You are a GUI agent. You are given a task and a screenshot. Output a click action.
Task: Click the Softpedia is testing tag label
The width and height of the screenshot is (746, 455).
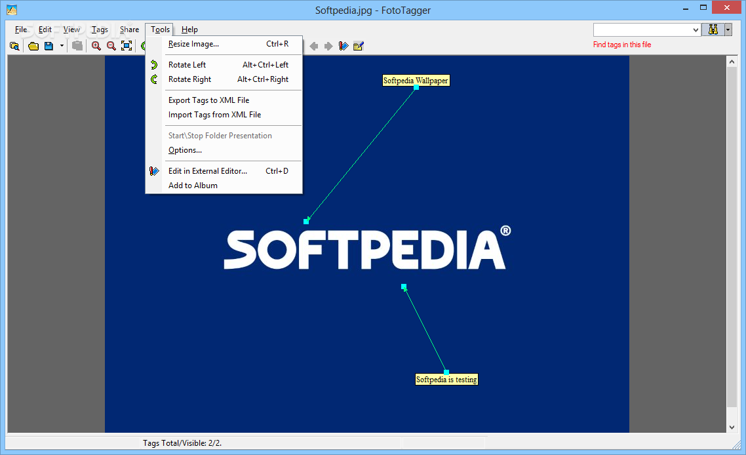[446, 380]
